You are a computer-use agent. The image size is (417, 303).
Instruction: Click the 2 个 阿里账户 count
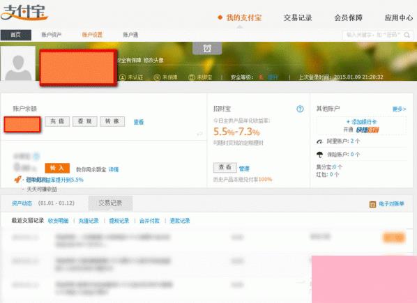coord(355,141)
